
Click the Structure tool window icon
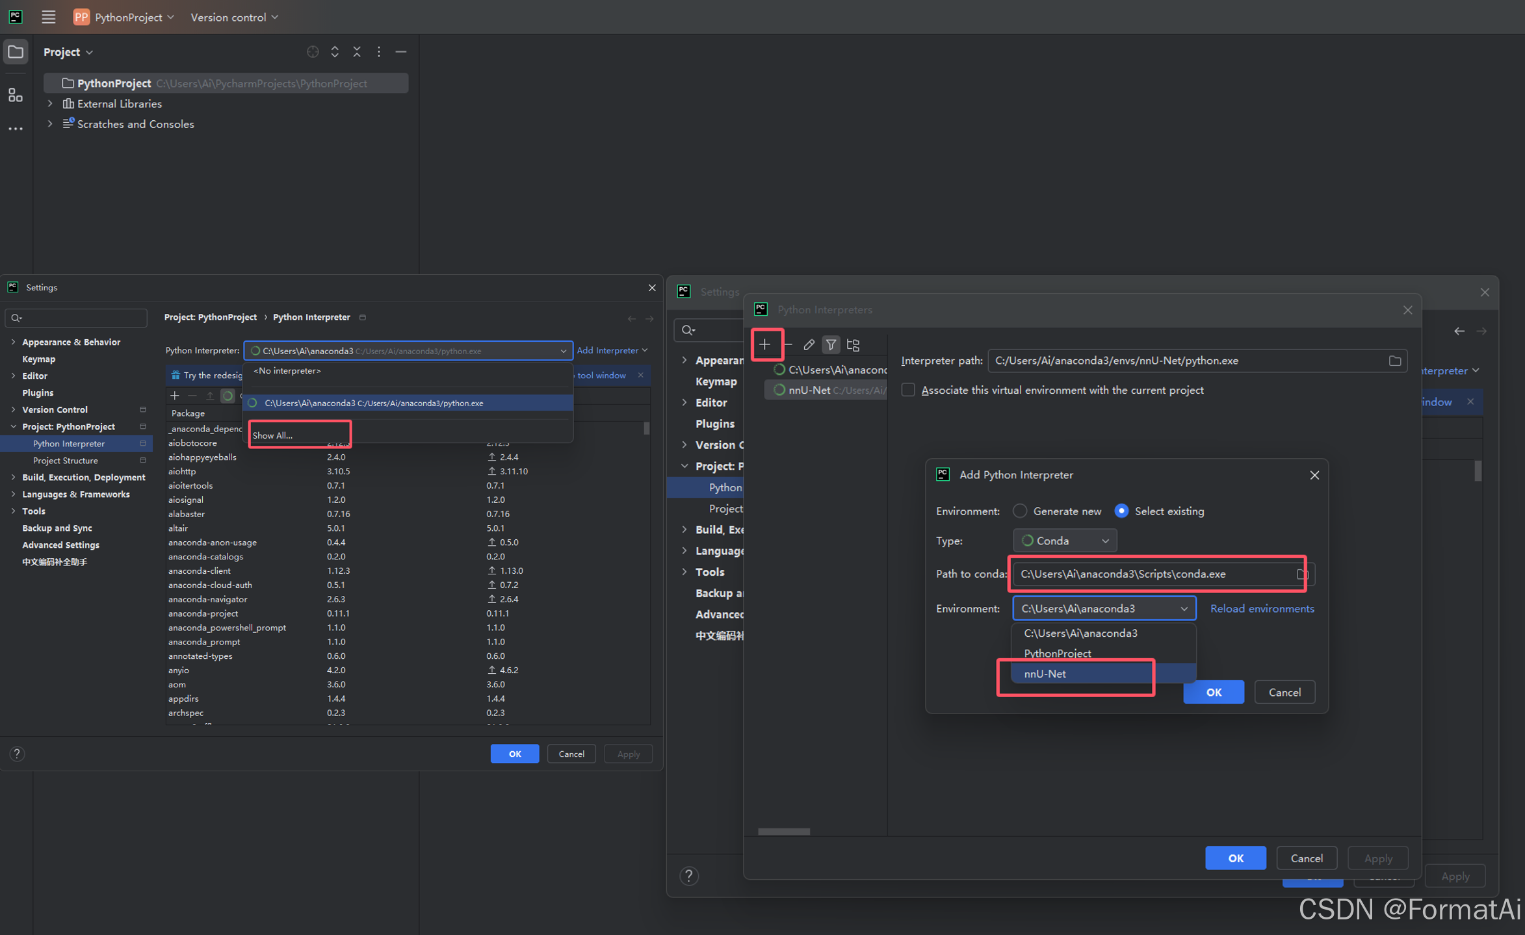16,96
